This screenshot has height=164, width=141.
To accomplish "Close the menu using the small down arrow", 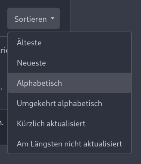I will (52, 18).
